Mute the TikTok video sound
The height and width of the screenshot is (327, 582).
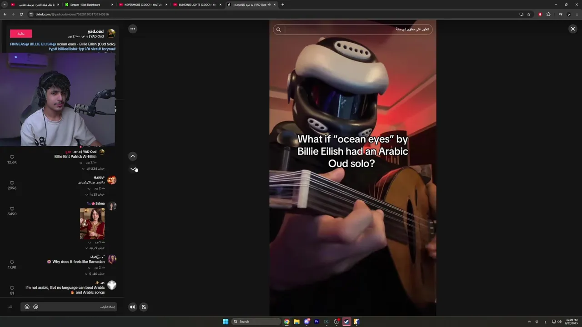tap(132, 307)
